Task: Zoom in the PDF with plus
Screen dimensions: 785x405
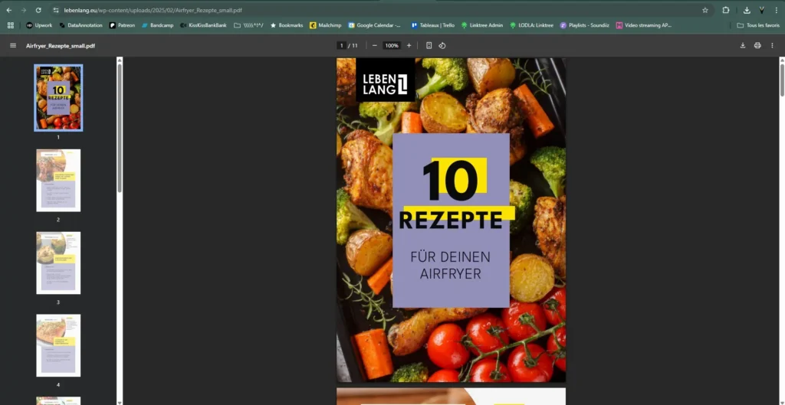Action: pyautogui.click(x=409, y=45)
